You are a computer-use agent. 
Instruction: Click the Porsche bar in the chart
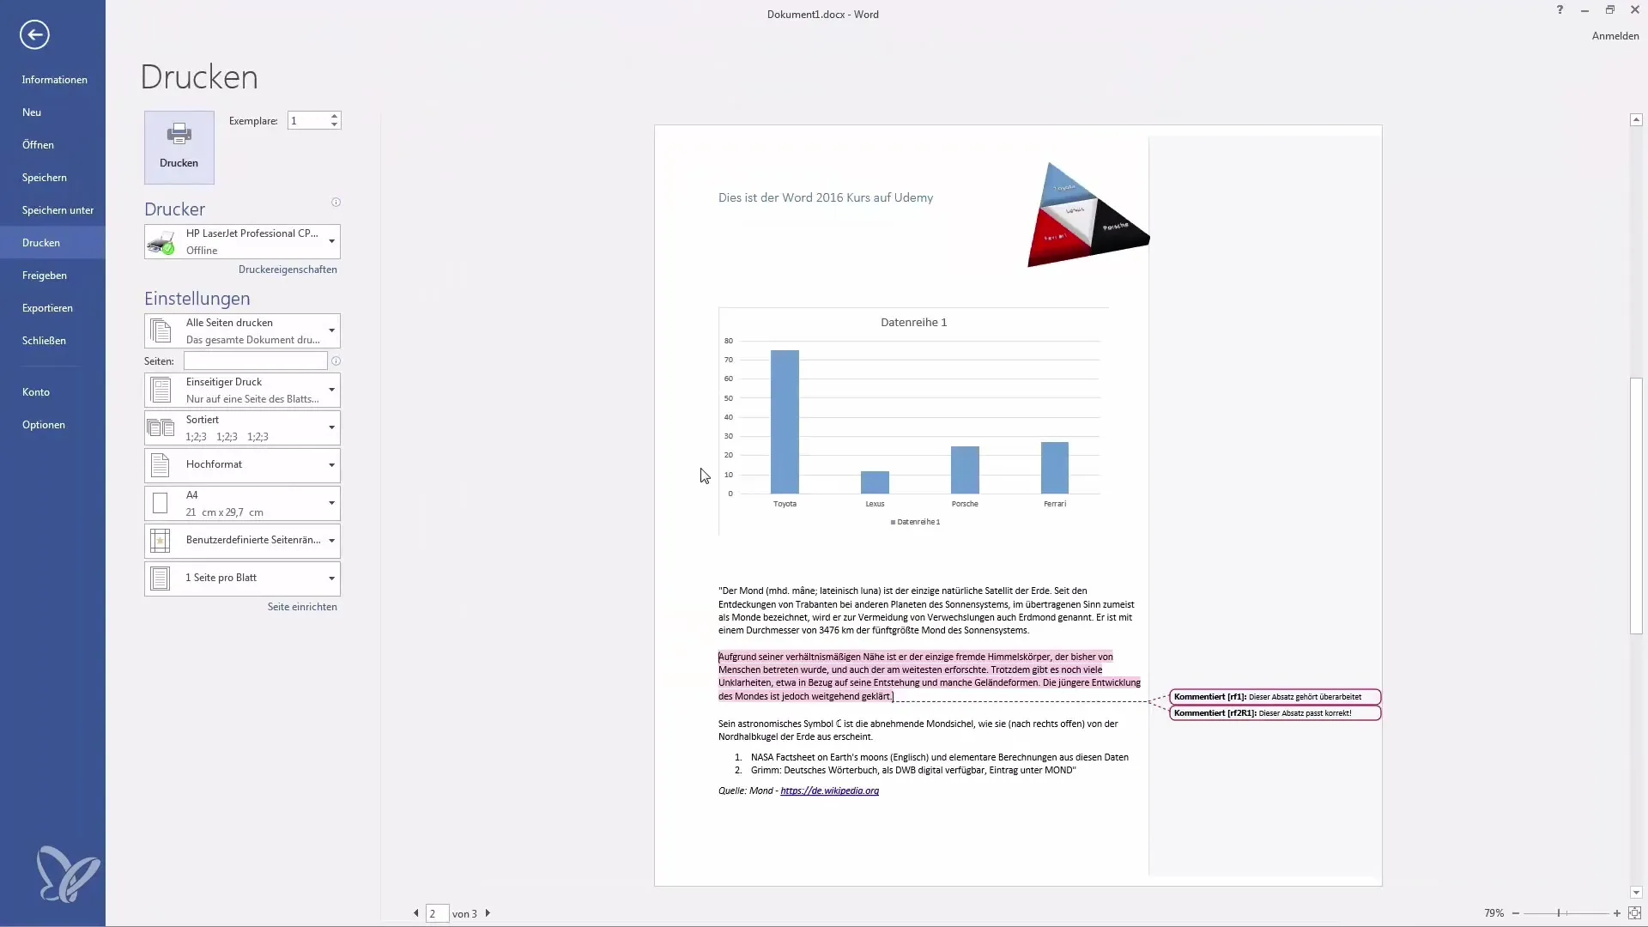[965, 470]
